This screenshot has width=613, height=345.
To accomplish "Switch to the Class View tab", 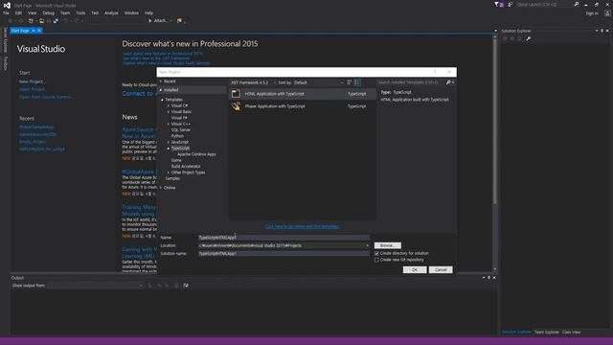I will pyautogui.click(x=571, y=333).
